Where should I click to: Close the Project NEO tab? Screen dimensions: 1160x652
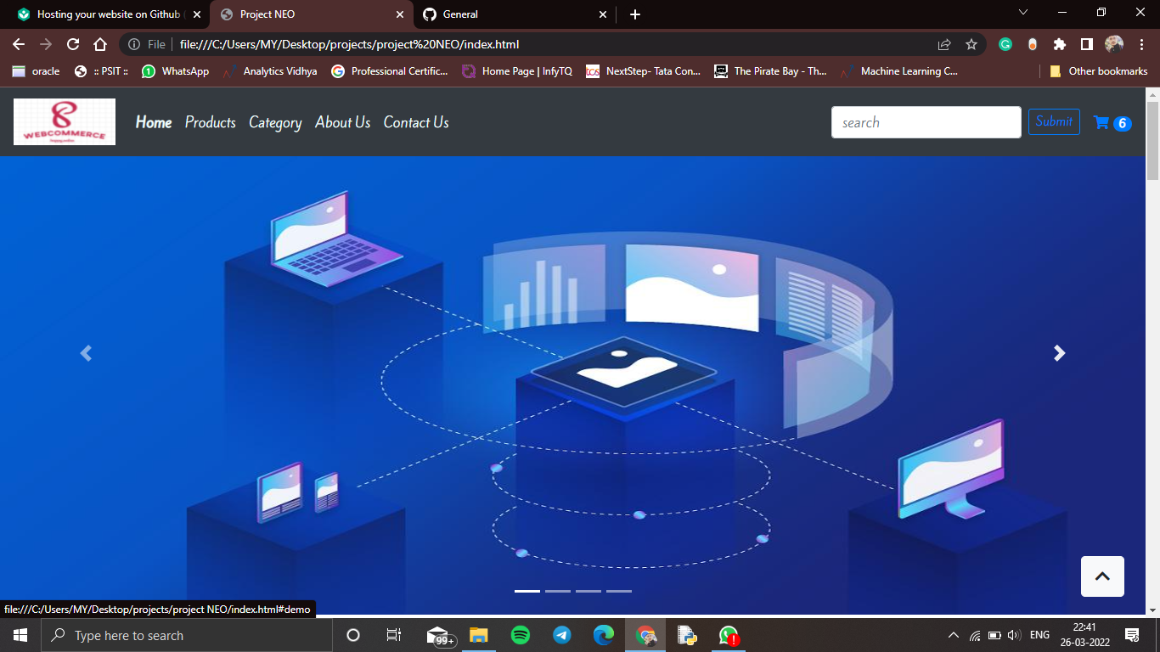401,14
